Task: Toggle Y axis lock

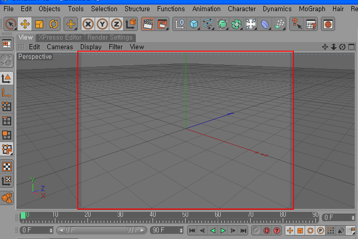Action: coord(102,24)
